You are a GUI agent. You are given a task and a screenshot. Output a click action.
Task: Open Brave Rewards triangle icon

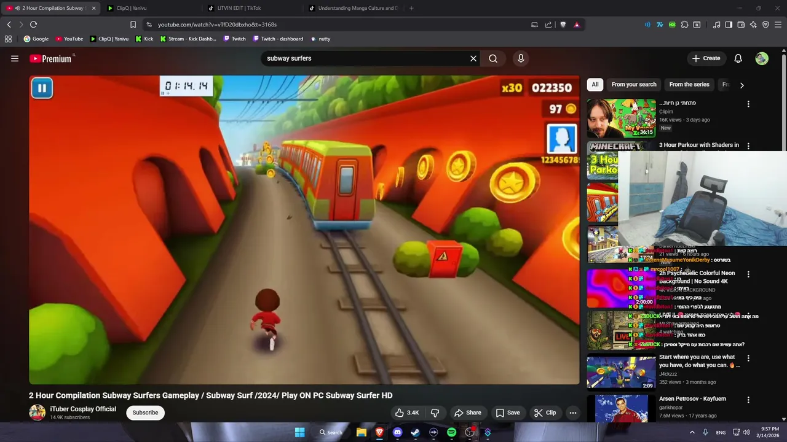[x=577, y=25]
